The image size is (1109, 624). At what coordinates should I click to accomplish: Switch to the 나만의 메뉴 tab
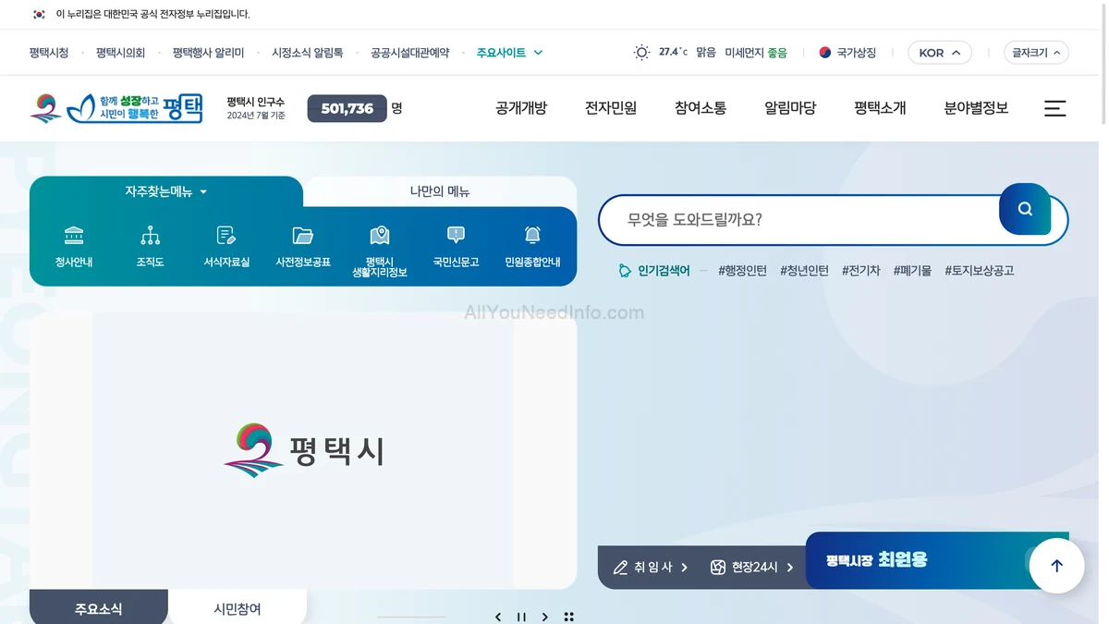pyautogui.click(x=440, y=191)
